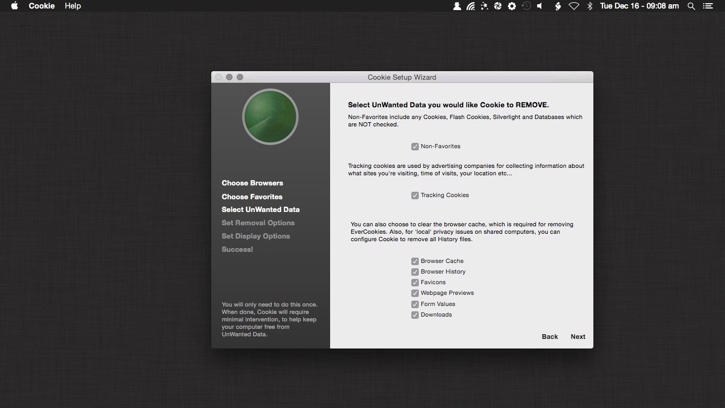The image size is (725, 408).
Task: Uncheck the Browser History option
Action: pyautogui.click(x=415, y=272)
